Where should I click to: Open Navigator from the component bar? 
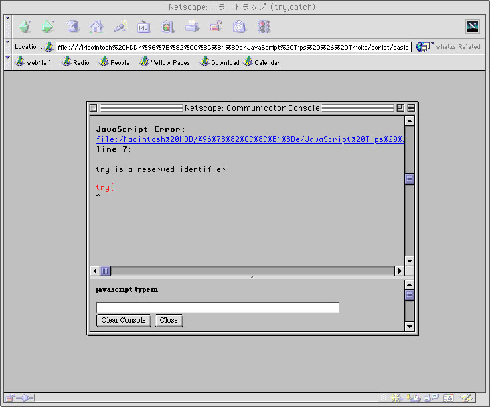pos(396,398)
